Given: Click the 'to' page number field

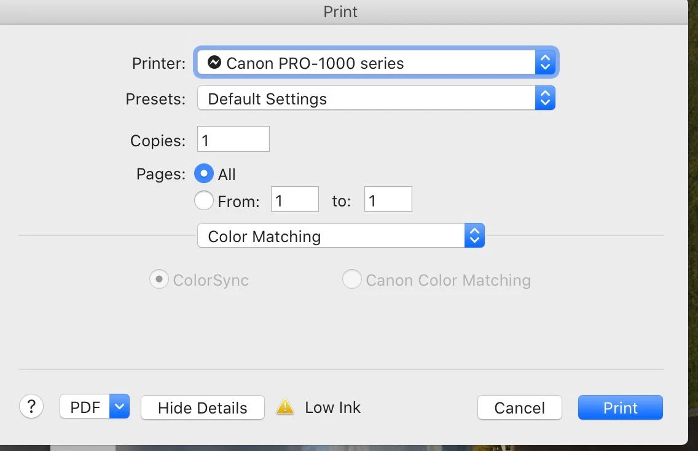Looking at the screenshot, I should 388,199.
